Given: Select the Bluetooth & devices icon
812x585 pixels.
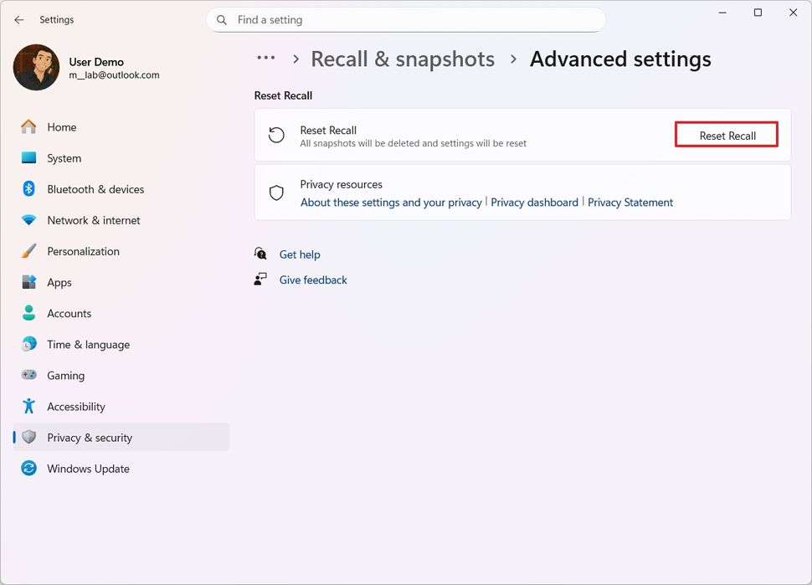Looking at the screenshot, I should click(x=28, y=189).
